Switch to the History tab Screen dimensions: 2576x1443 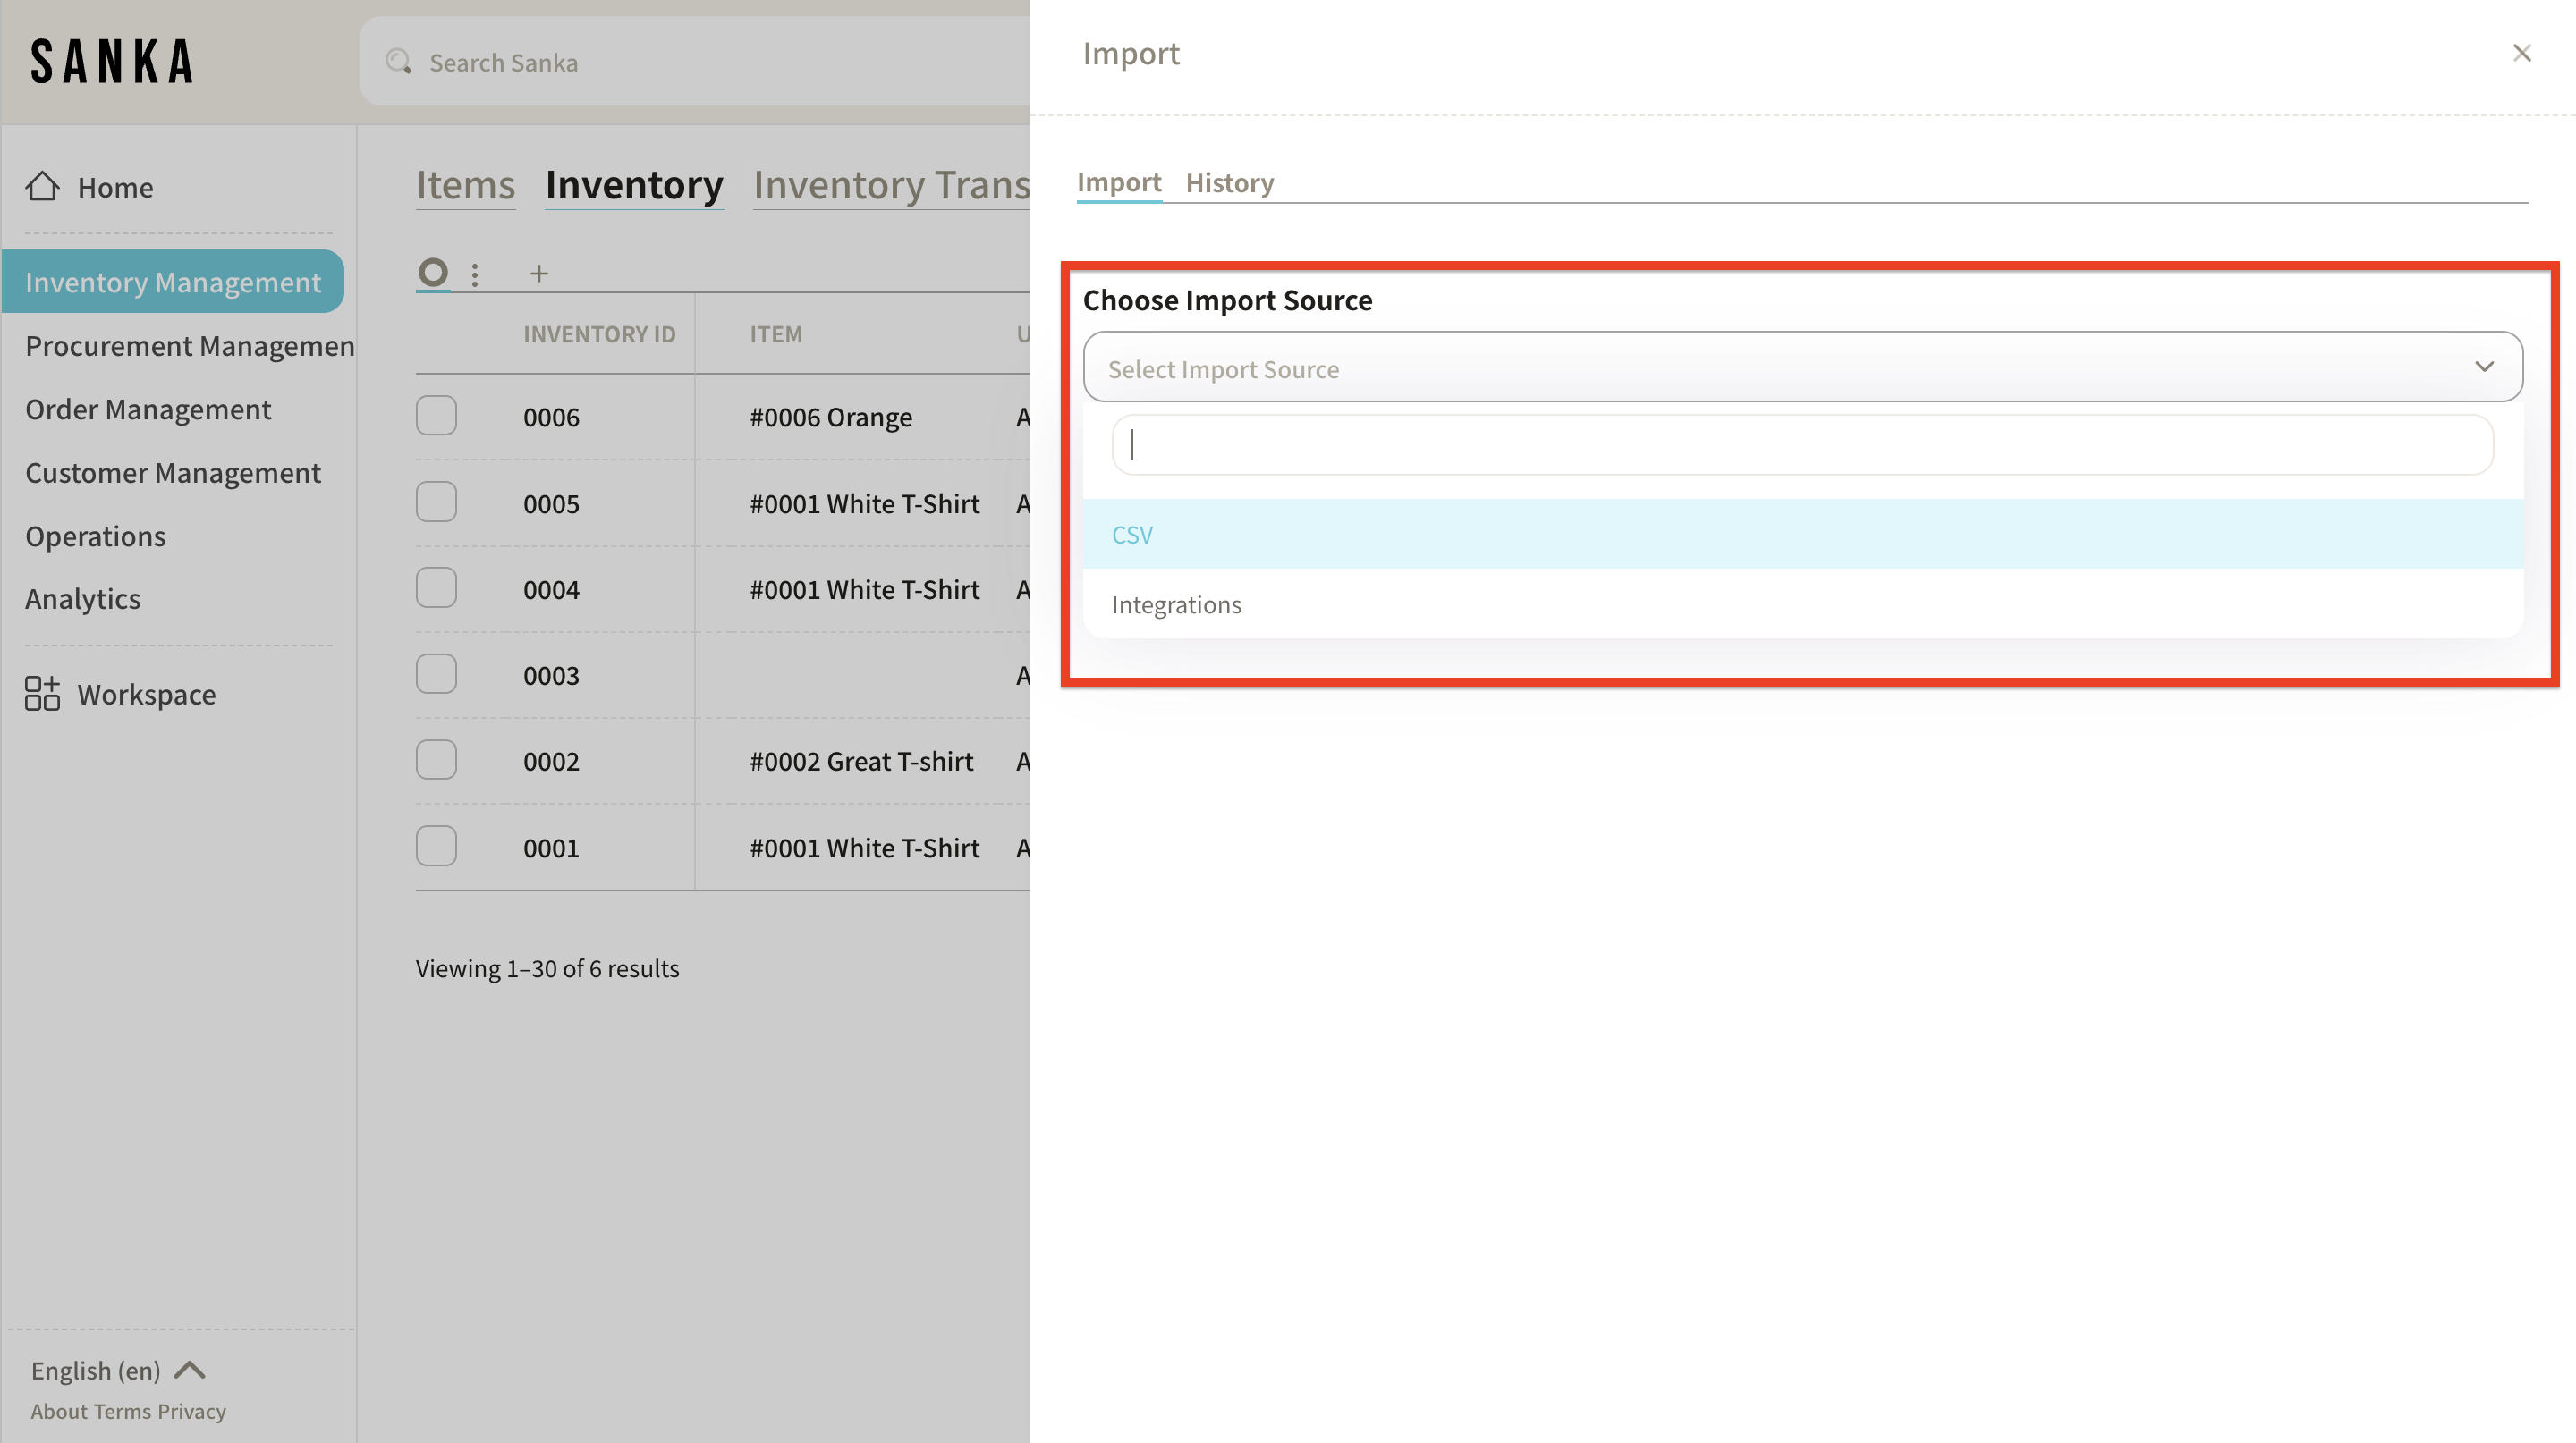click(x=1229, y=183)
